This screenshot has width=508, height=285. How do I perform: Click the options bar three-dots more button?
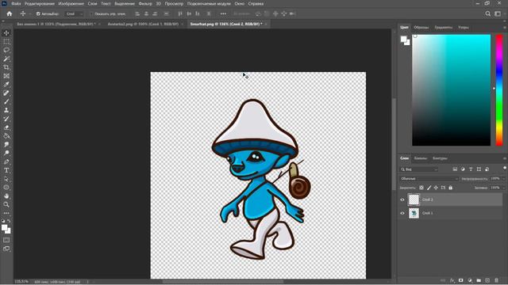(x=223, y=14)
